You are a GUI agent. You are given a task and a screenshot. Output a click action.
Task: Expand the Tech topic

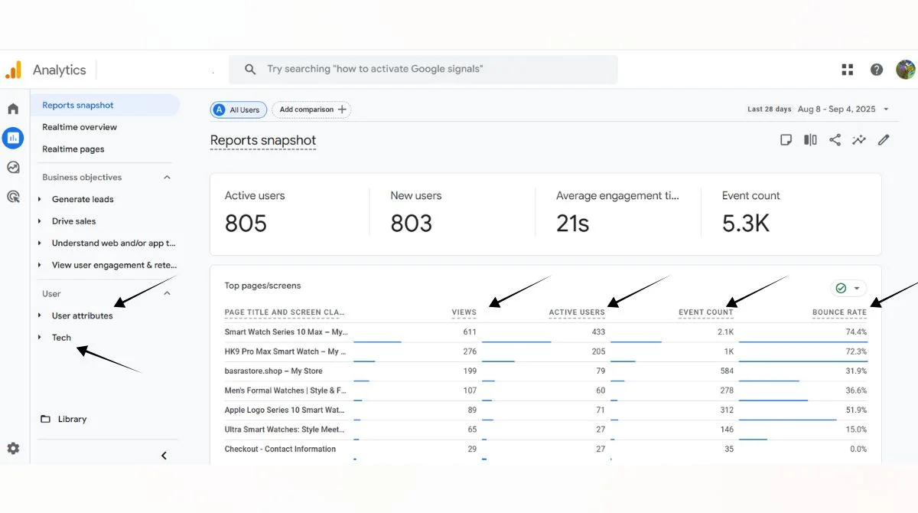pos(40,338)
